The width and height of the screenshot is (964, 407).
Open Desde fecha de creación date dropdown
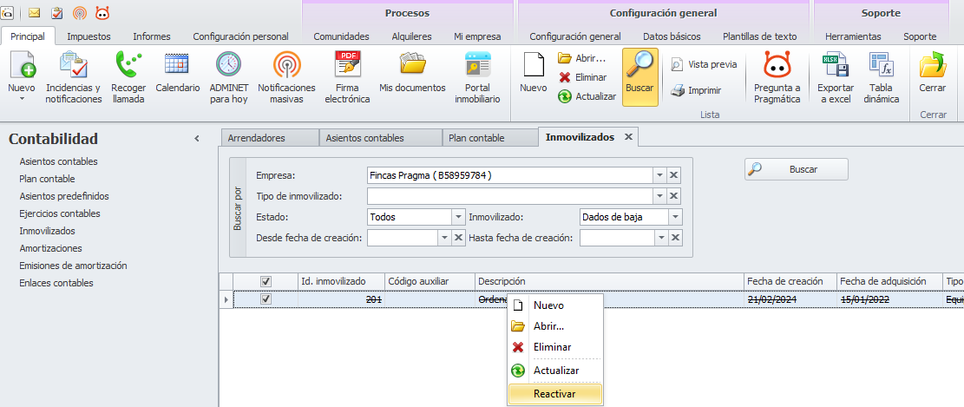(444, 237)
